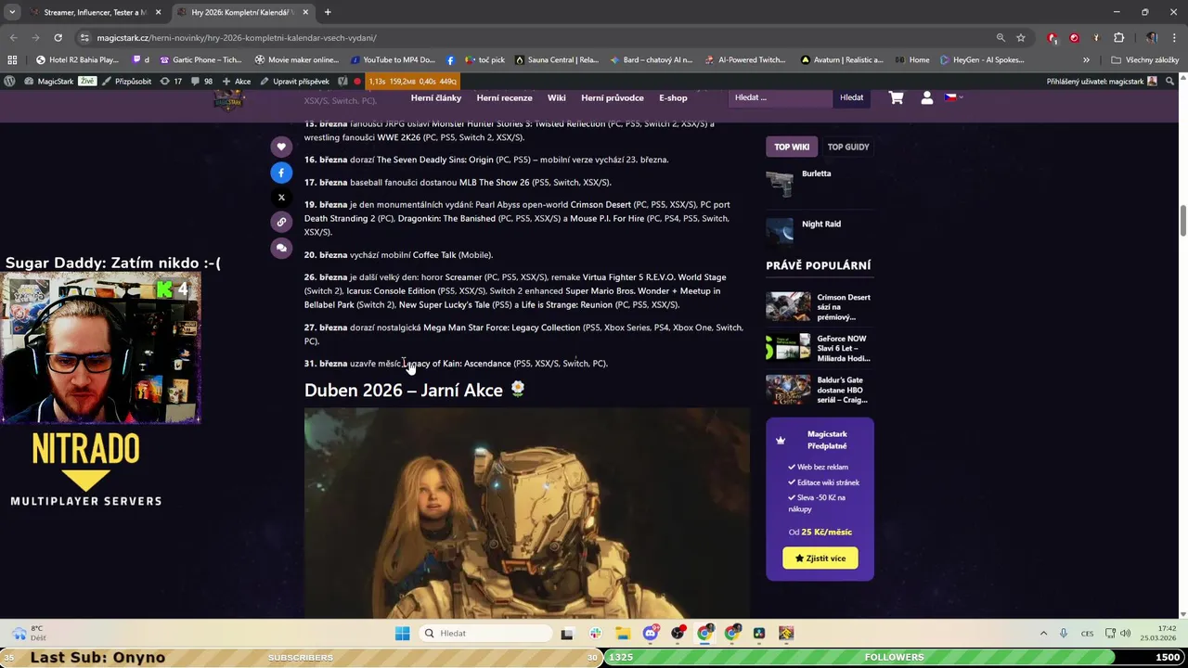Open Discord from taskbar
This screenshot has height=668, width=1188.
[x=651, y=634]
